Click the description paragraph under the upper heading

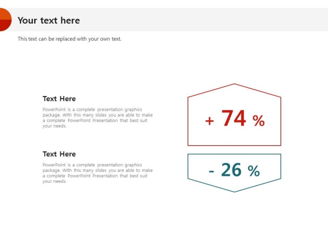97,118
